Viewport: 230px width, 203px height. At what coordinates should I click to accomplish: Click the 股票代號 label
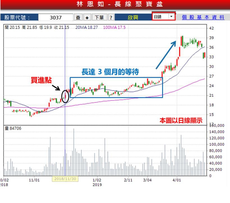[x=17, y=17]
